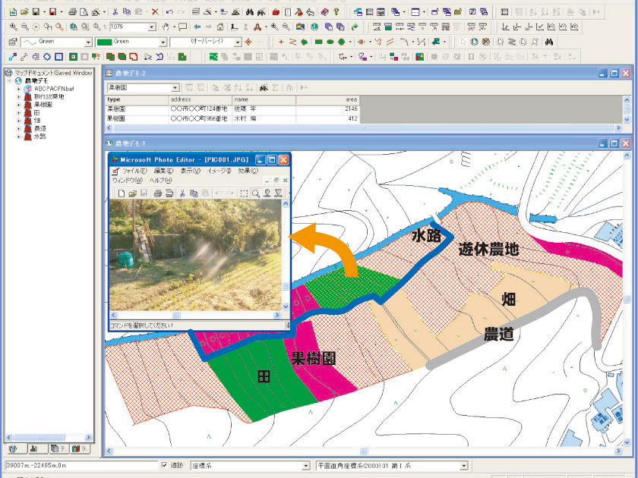The width and height of the screenshot is (638, 478).
Task: Click the open folder icon in top toolbar
Action: coord(24,12)
